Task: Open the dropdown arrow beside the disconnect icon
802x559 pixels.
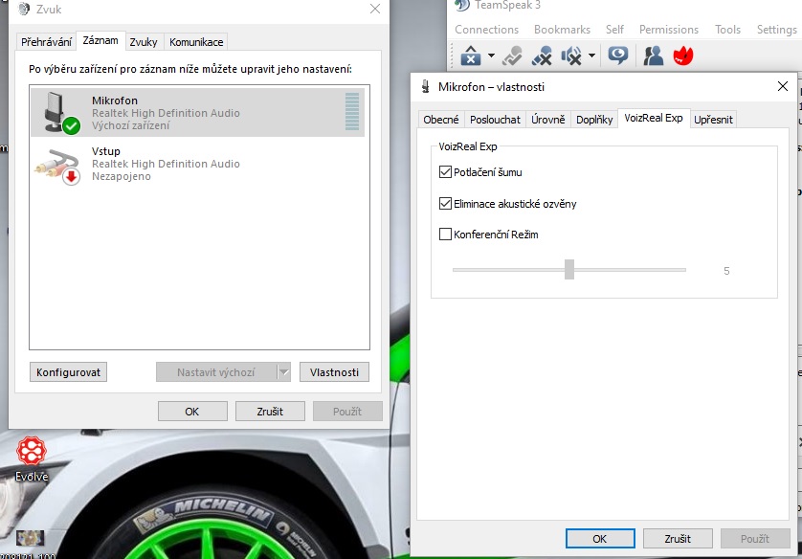Action: pos(491,56)
